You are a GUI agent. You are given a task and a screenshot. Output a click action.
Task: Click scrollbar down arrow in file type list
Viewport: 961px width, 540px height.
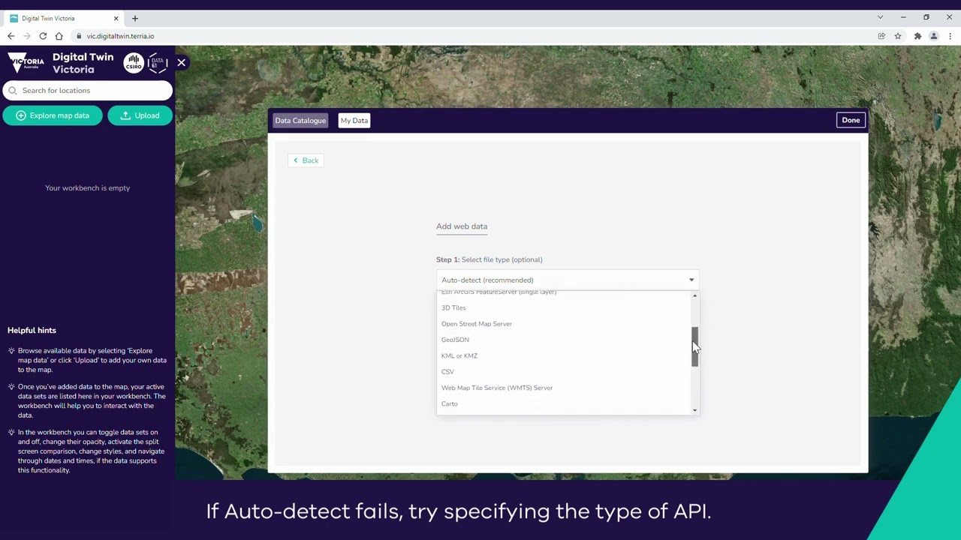[694, 410]
